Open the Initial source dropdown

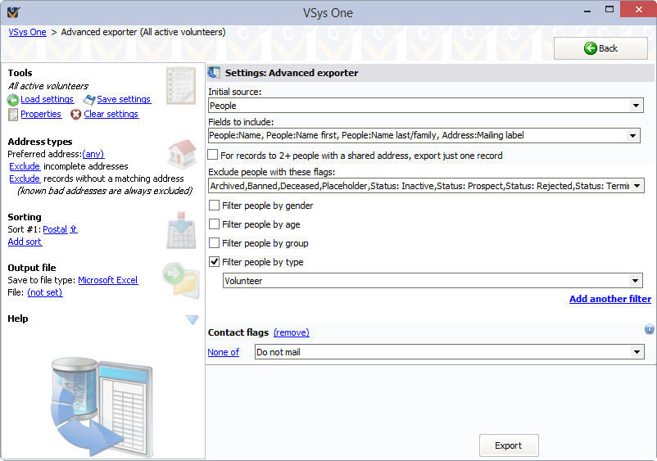pyautogui.click(x=637, y=106)
